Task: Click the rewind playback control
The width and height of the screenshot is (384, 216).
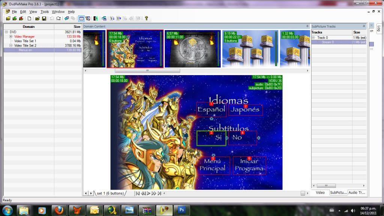Action: [x=143, y=193]
